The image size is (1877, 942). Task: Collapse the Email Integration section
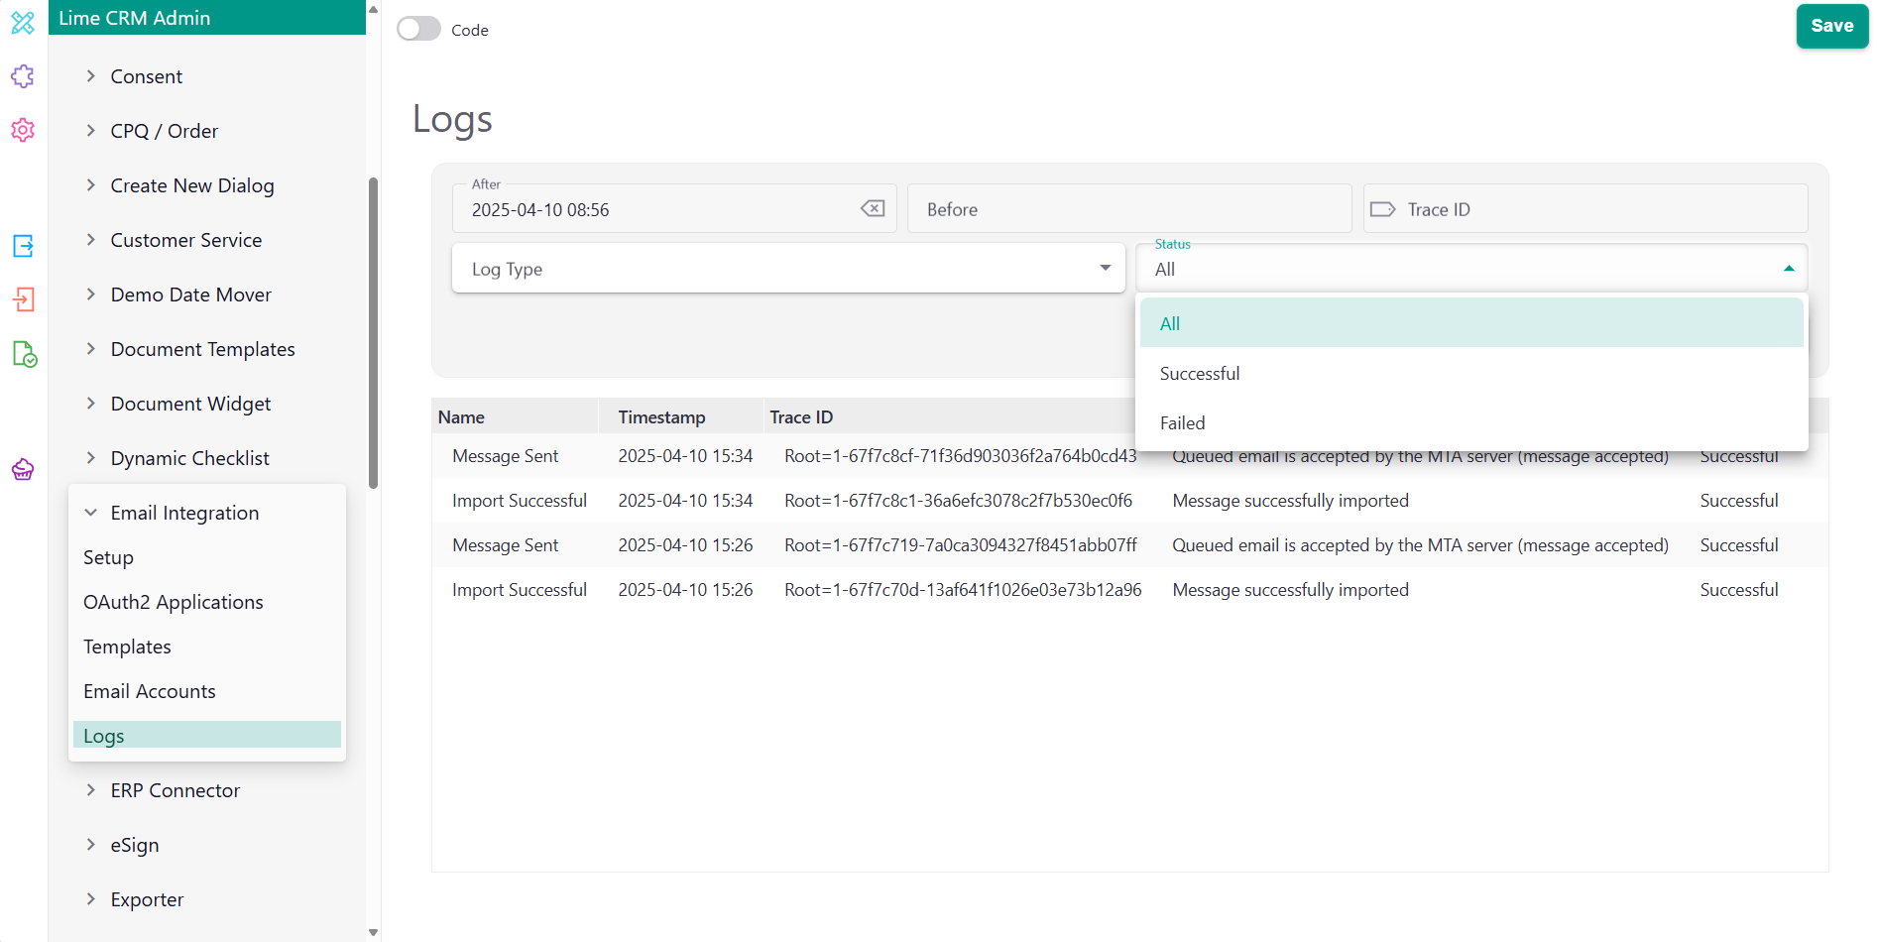coord(90,513)
